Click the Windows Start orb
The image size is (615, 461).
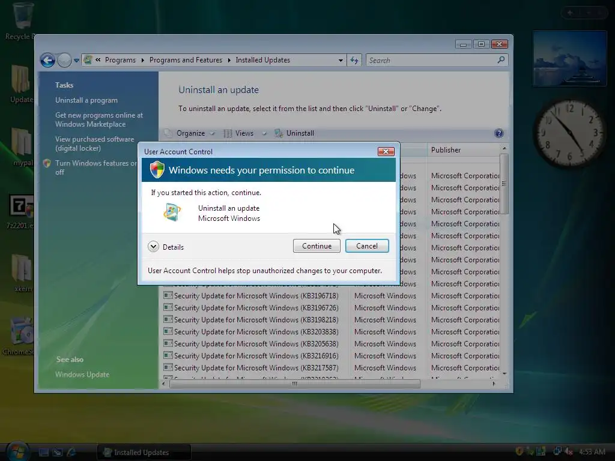pos(17,451)
